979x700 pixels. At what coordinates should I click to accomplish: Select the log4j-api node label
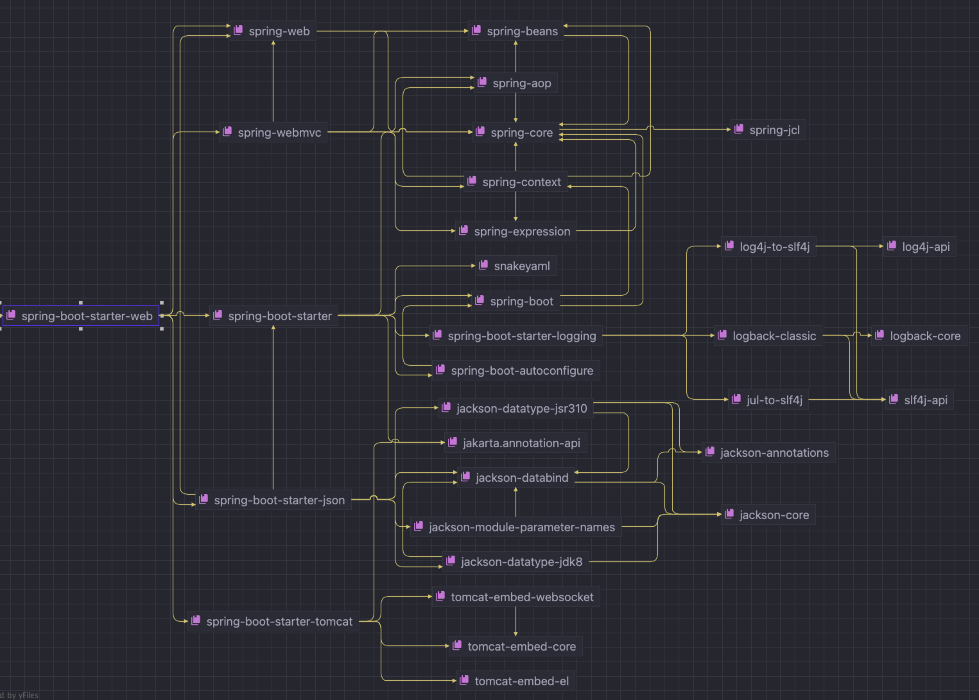[926, 247]
